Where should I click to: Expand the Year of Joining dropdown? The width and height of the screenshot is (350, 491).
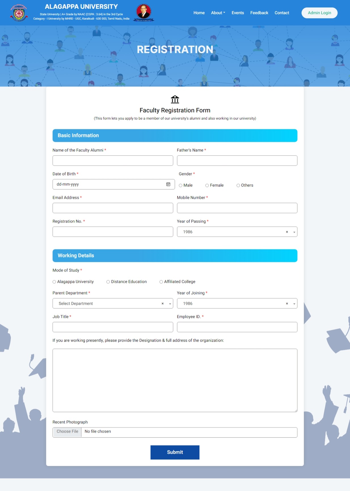click(294, 304)
